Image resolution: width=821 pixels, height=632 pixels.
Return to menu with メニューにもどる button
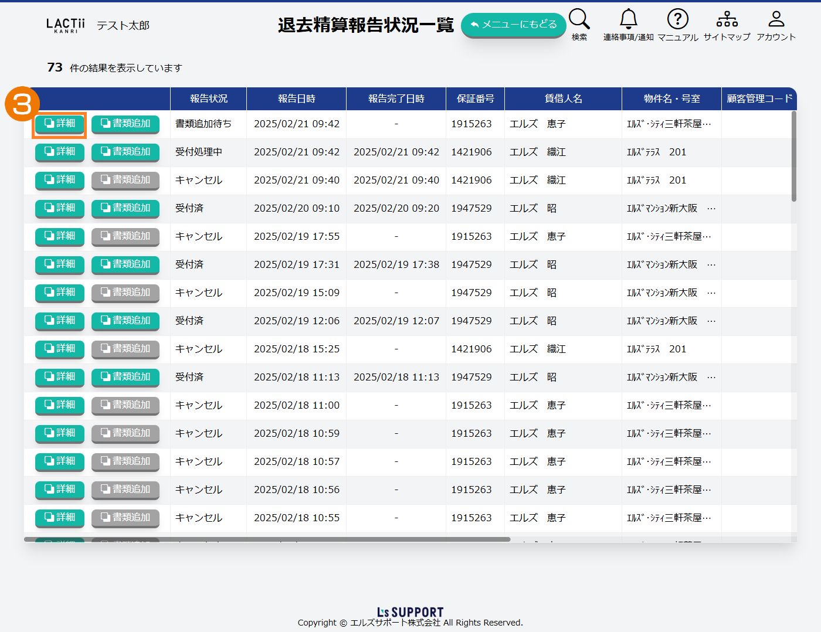pos(513,25)
